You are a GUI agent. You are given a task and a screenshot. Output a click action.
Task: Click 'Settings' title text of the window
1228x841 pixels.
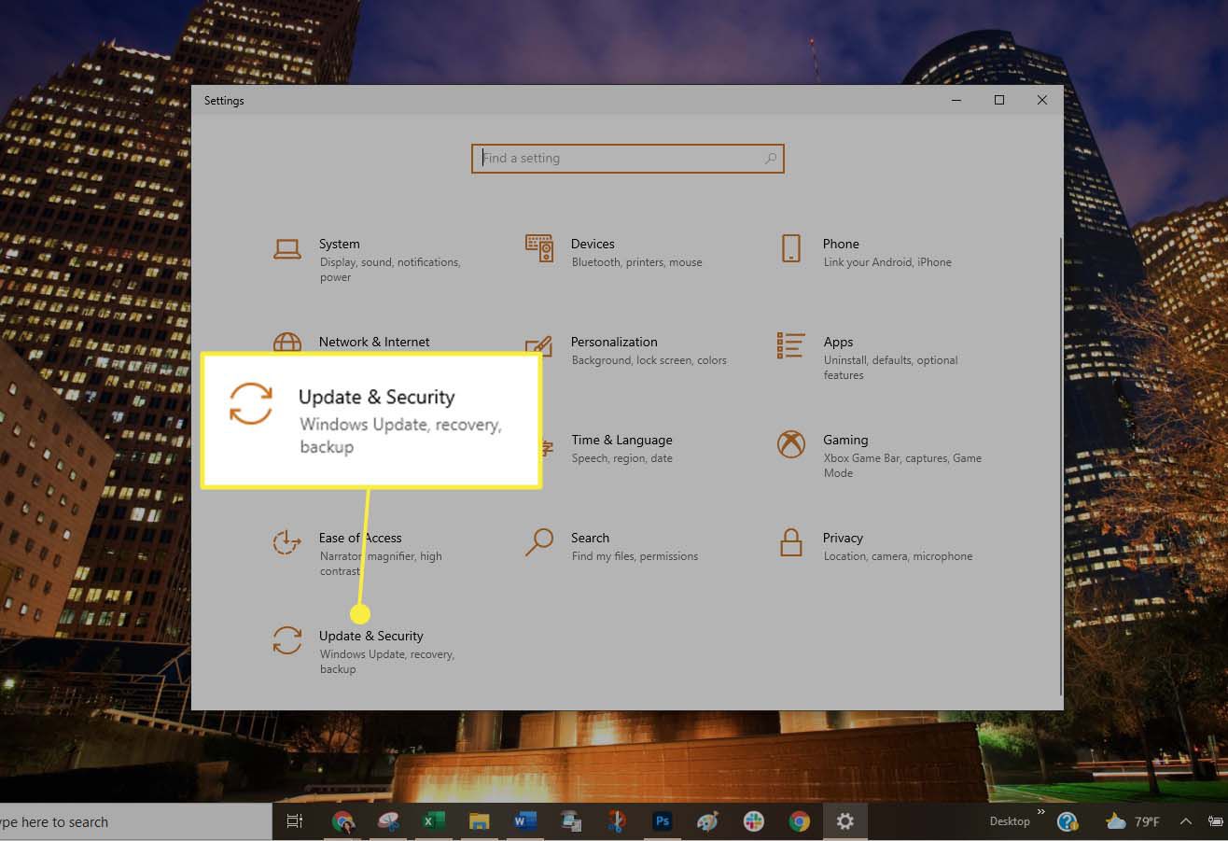[x=224, y=101]
